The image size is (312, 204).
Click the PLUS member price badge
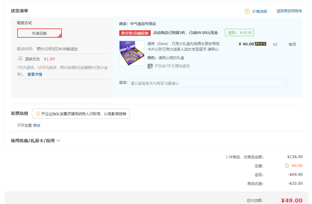click(260, 44)
